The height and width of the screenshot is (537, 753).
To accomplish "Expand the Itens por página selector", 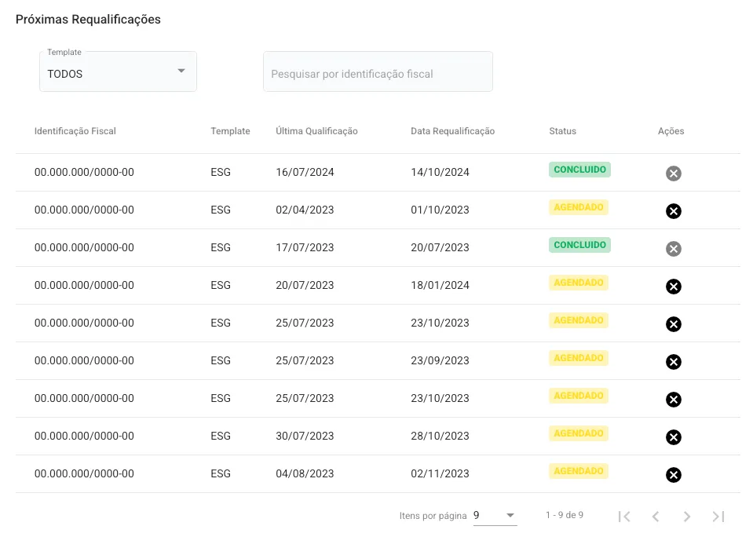I will point(495,516).
